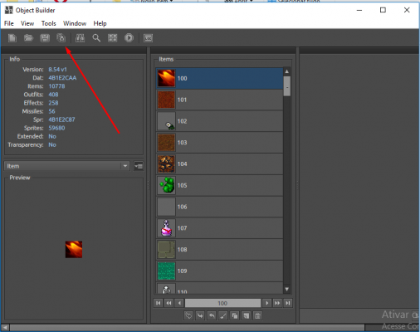The image size is (420, 332).
Task: Click the Outfits count 408
Action: click(53, 95)
